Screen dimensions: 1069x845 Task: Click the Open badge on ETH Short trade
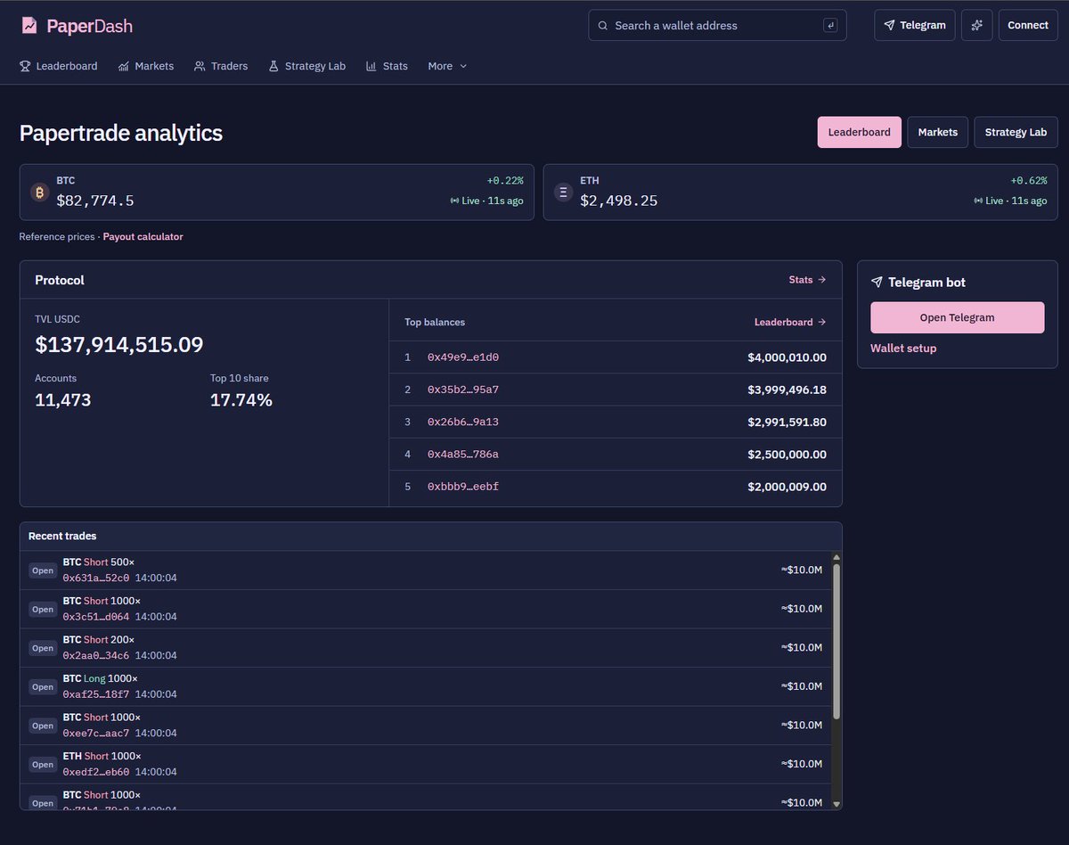point(43,765)
